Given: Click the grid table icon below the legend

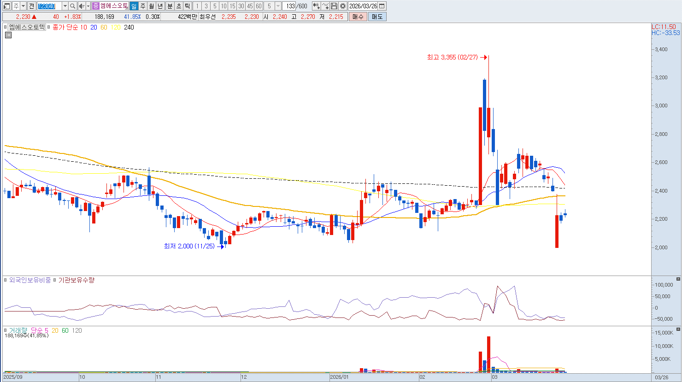Looking at the screenshot, I should point(8,35).
